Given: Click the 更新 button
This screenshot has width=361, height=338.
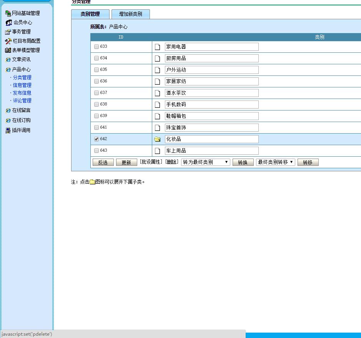Looking at the screenshot, I should 126,162.
